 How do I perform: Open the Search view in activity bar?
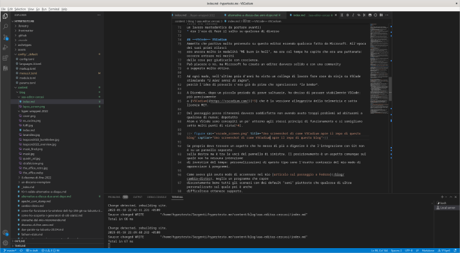[x=6, y=26]
